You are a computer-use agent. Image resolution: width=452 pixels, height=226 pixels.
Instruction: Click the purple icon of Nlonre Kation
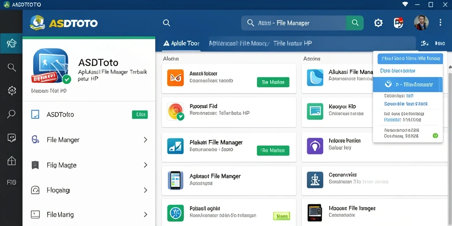[x=315, y=146]
